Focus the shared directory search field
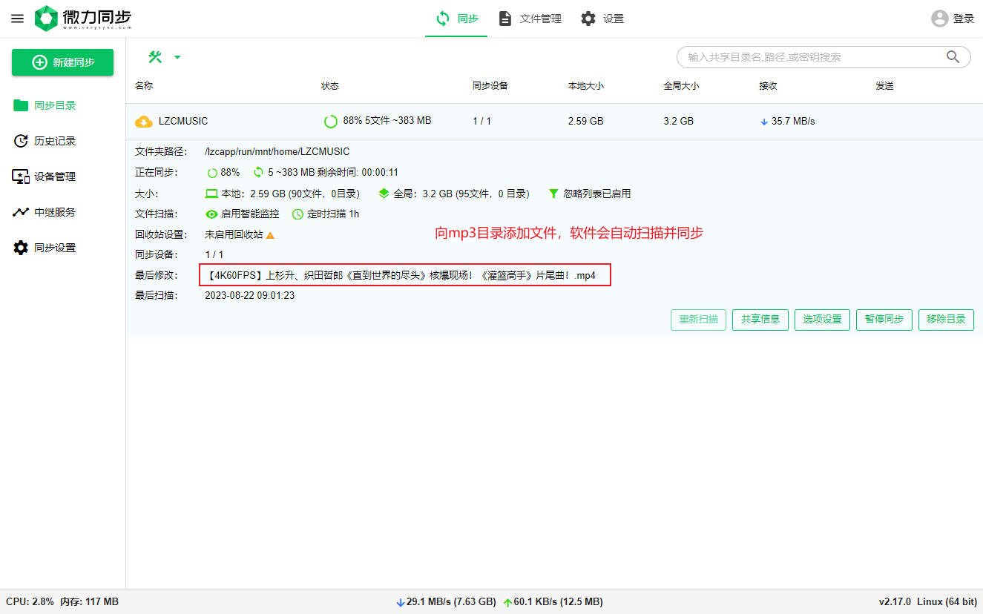 point(812,57)
